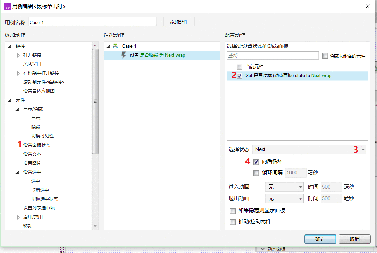Viewport: 377px width, 253px height.
Task: Click the 取消 button
Action: click(354, 239)
